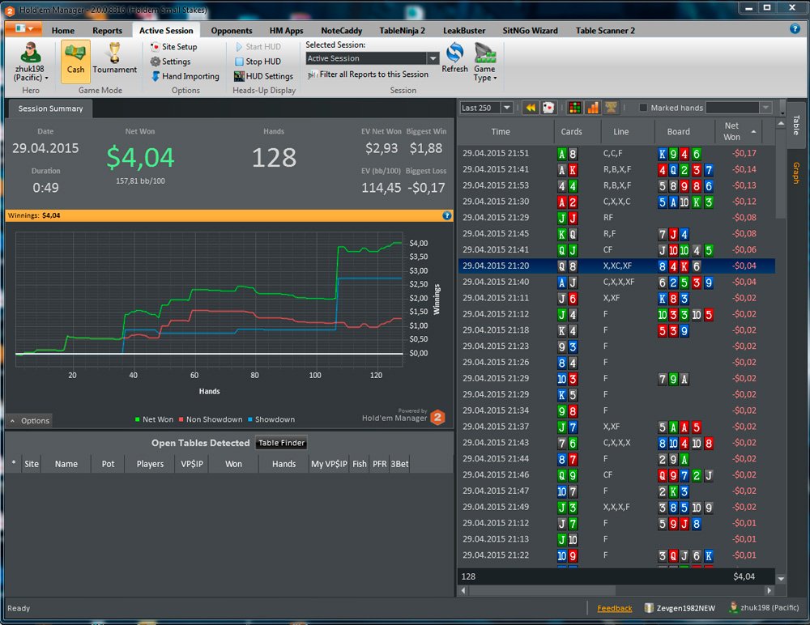Open the Game Type menu
The height and width of the screenshot is (625, 810).
point(485,62)
